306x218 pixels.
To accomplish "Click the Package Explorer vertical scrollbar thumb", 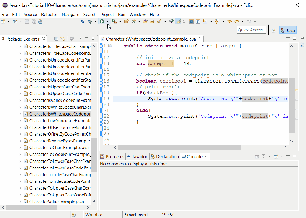I will (94, 155).
